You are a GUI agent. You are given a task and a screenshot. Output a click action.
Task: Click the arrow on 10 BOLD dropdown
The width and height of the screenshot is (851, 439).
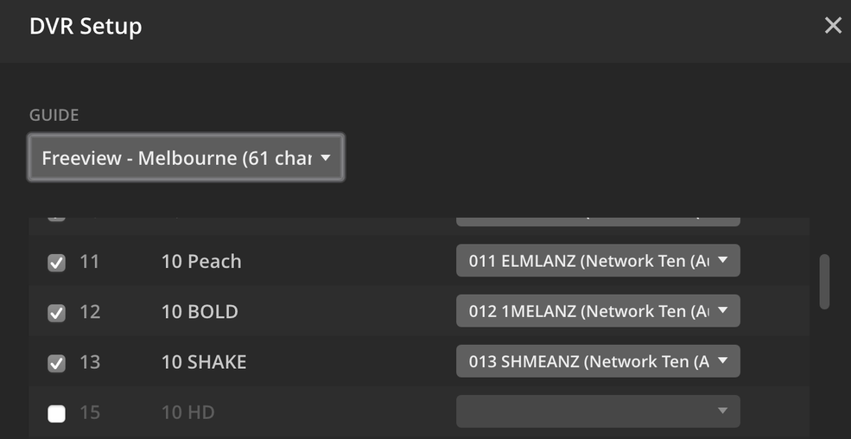(723, 311)
